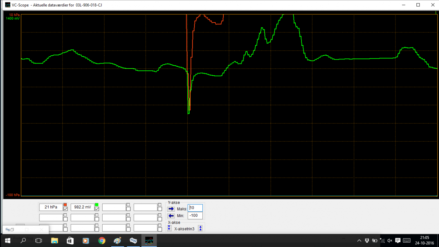The height and width of the screenshot is (247, 439).
Task: Unmute the volume via the tray speaker icon
Action: click(x=389, y=241)
